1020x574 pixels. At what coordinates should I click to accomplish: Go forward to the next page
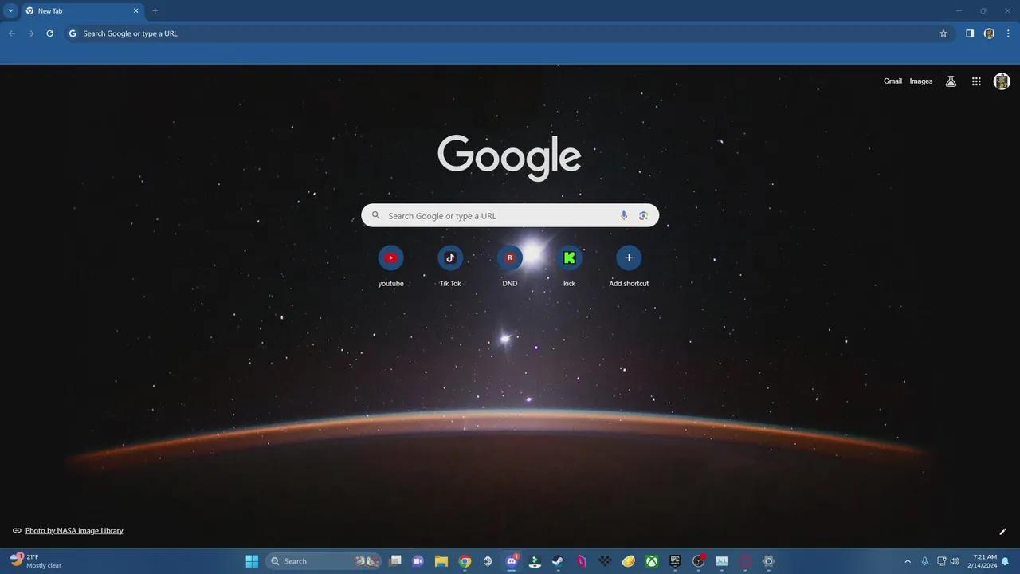pyautogui.click(x=31, y=33)
